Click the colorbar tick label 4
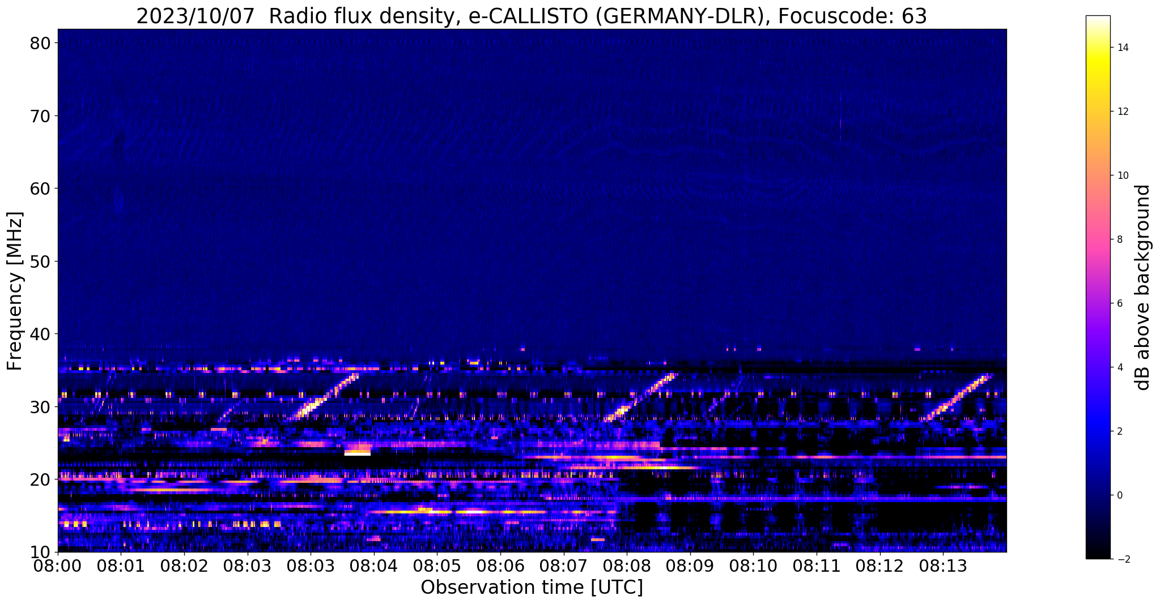The height and width of the screenshot is (604, 1160). (1119, 367)
